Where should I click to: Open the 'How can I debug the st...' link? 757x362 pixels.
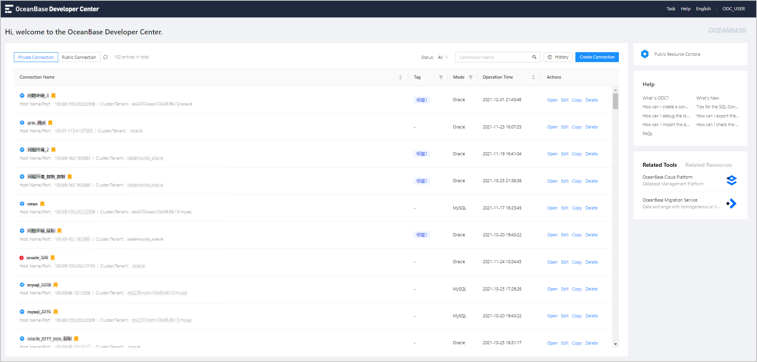[x=666, y=116]
